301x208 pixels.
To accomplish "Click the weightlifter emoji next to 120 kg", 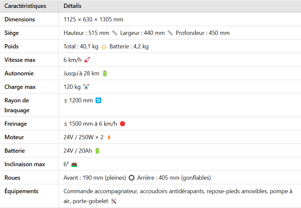I will pyautogui.click(x=86, y=87).
